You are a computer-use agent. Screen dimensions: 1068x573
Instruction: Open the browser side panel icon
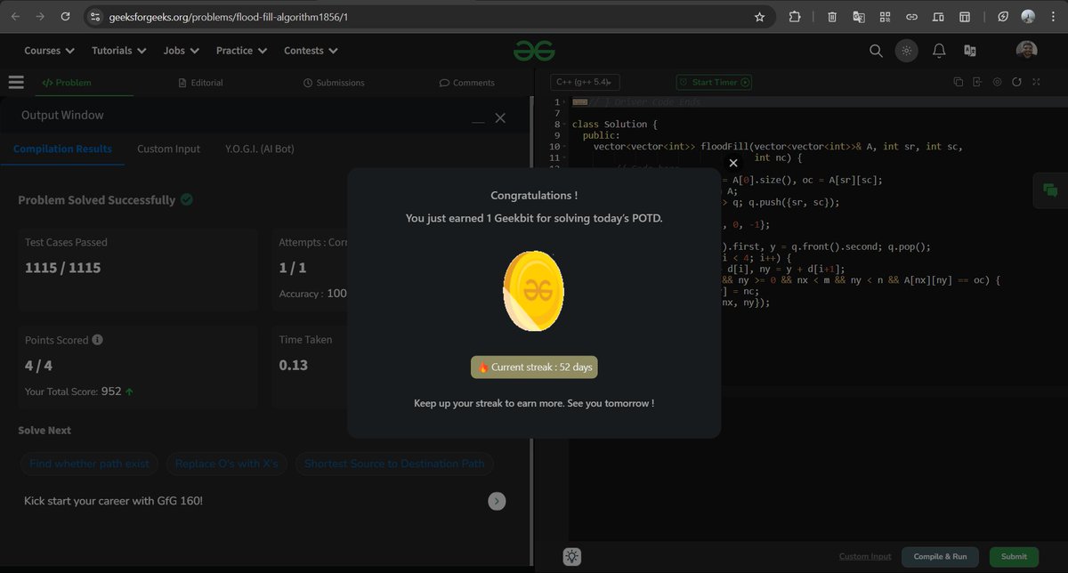pyautogui.click(x=964, y=16)
